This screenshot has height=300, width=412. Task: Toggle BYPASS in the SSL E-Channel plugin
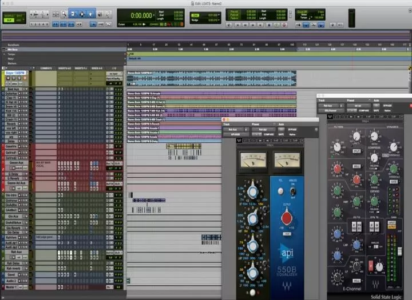click(x=387, y=106)
